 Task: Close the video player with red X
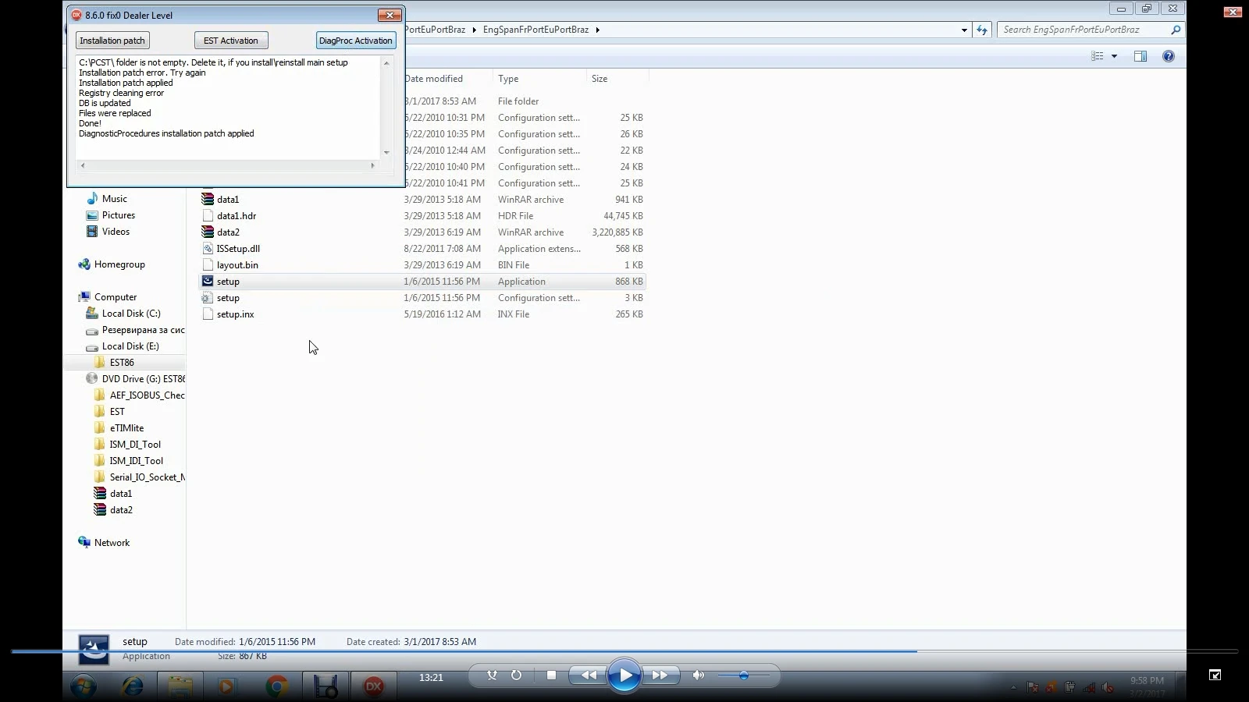click(1233, 12)
